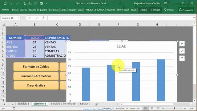Switch to Page Break Preview icon
197x111 pixels.
point(158,108)
